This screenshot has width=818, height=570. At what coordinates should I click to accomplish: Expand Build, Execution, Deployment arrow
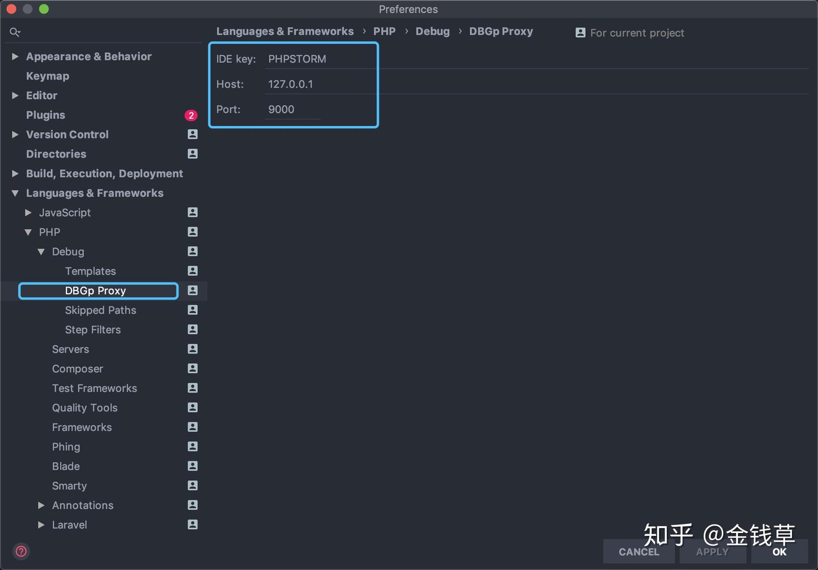(15, 173)
